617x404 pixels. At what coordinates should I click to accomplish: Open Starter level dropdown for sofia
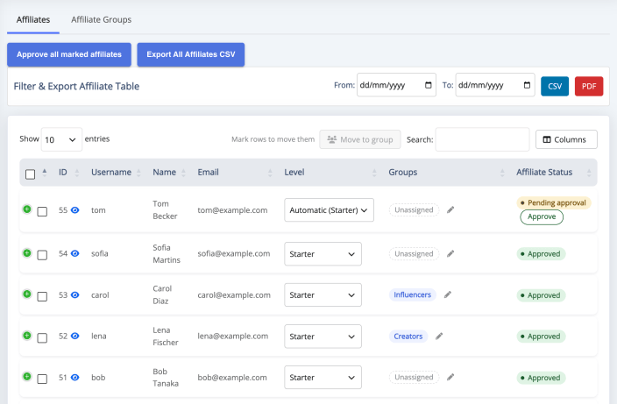pyautogui.click(x=323, y=254)
